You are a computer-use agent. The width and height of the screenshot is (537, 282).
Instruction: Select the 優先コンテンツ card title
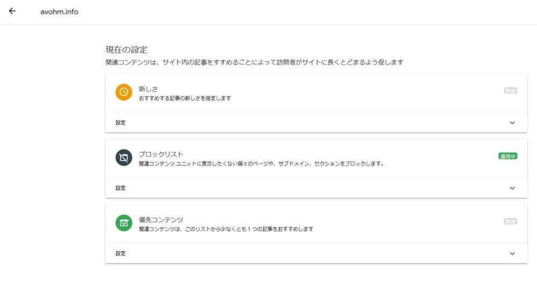click(161, 219)
